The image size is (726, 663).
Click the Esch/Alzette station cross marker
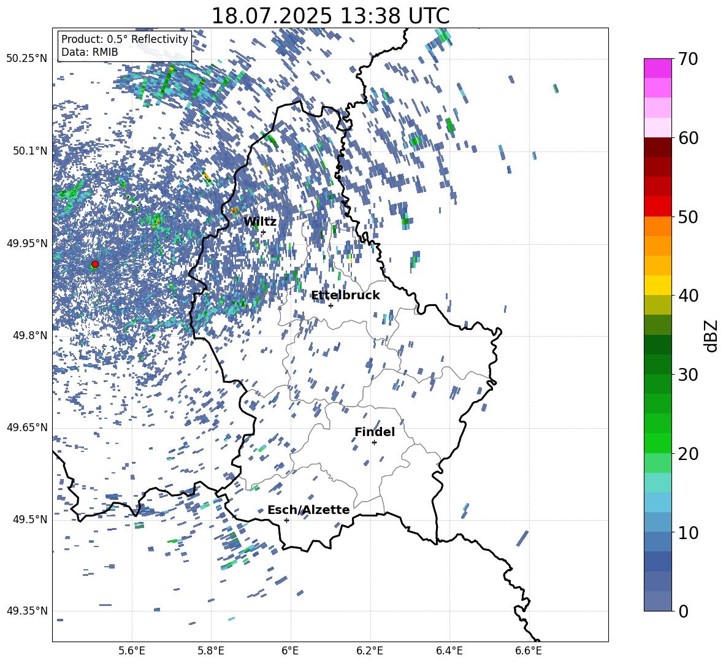[286, 520]
